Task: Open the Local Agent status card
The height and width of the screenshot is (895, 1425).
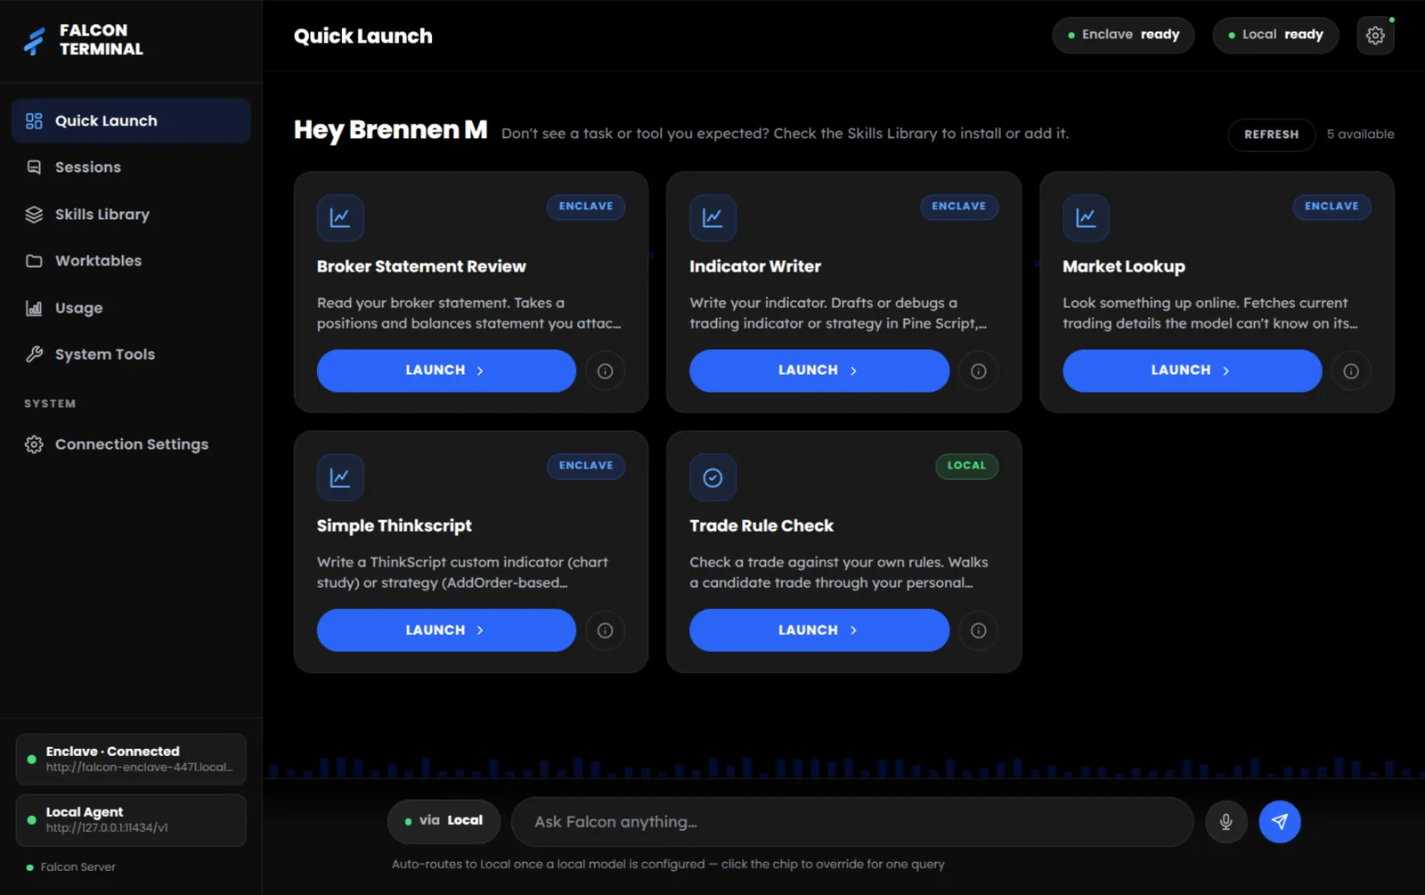Action: [x=131, y=820]
